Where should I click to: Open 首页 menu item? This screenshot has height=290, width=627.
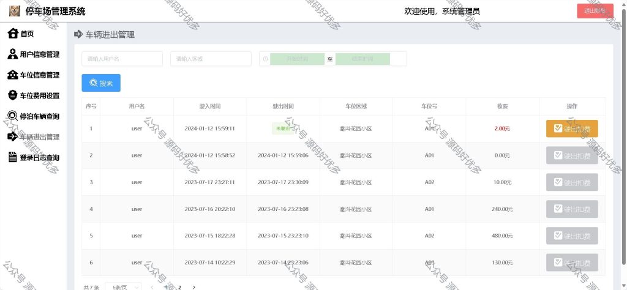27,34
